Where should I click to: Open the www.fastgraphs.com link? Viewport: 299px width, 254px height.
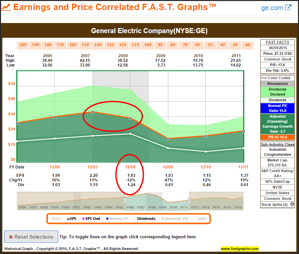tap(240, 249)
